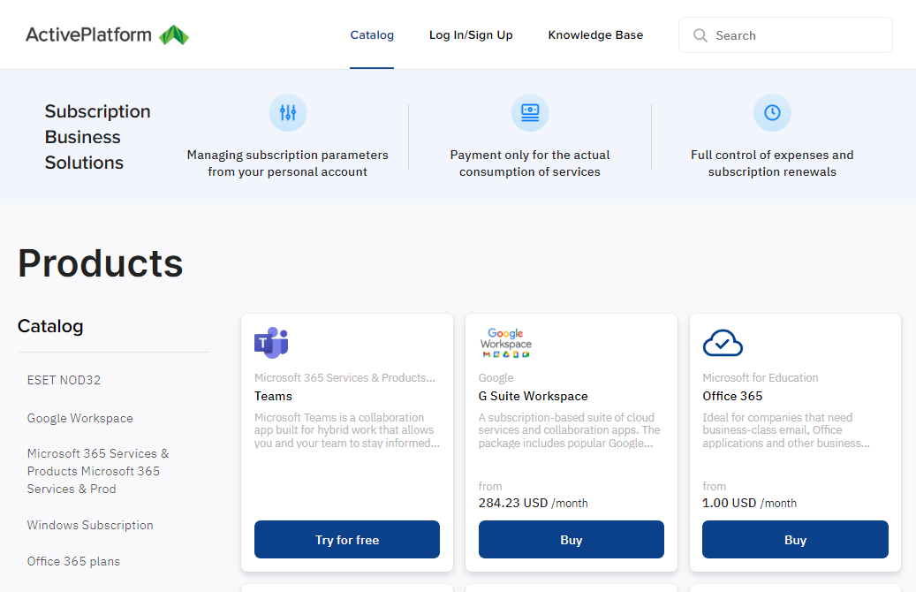Click the 'Google' vendor label on the card
Image resolution: width=916 pixels, height=592 pixels.
(x=496, y=377)
